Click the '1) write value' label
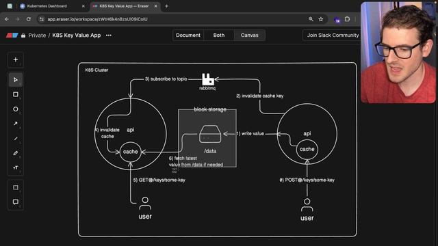438x246 pixels. click(250, 134)
